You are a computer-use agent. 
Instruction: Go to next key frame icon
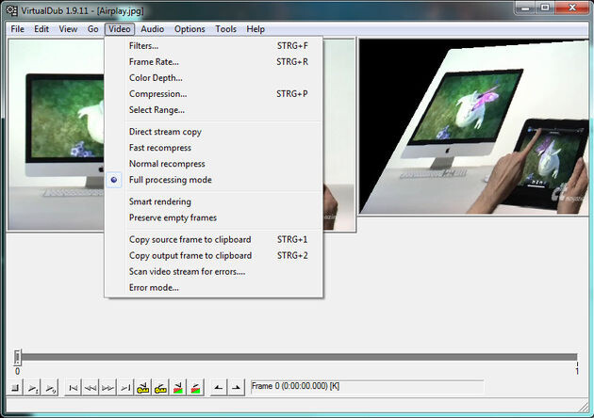coord(160,387)
